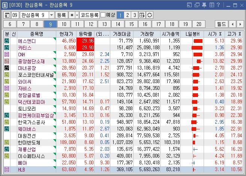Click the 신 badge for 에스앤디
The height and width of the screenshot is (176, 246).
pos(7,41)
